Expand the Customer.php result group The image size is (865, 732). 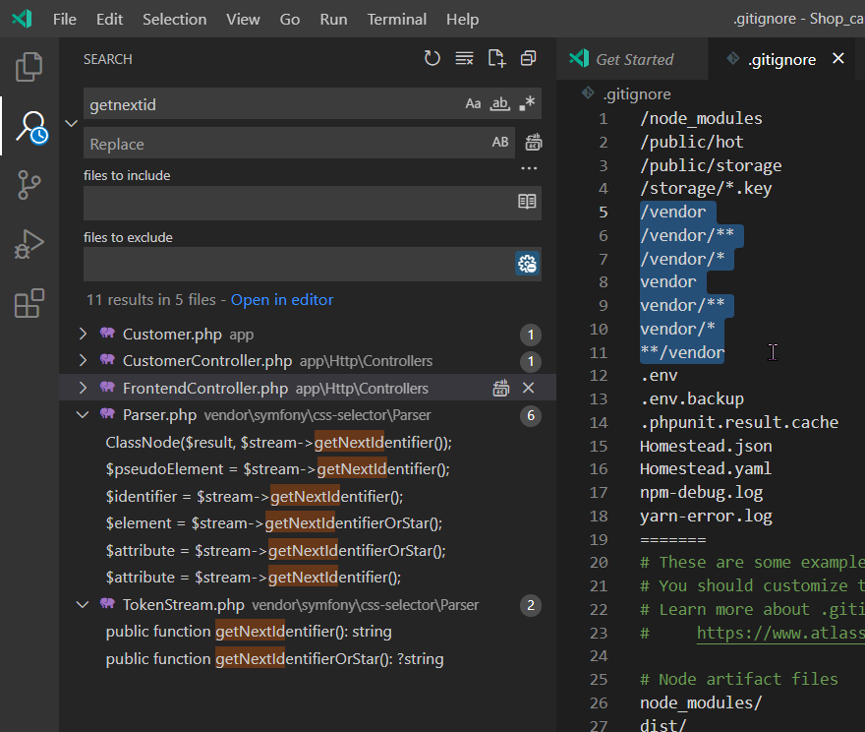[x=83, y=334]
